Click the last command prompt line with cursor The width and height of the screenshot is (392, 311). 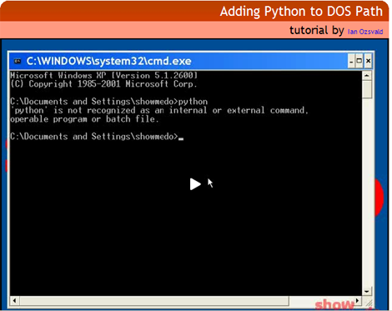pyautogui.click(x=97, y=137)
